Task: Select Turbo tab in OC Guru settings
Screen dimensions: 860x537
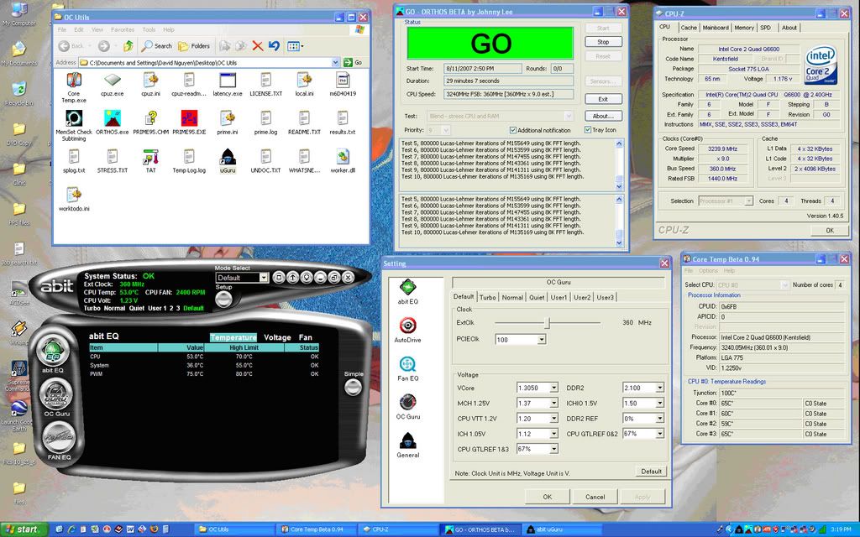Action: [487, 297]
